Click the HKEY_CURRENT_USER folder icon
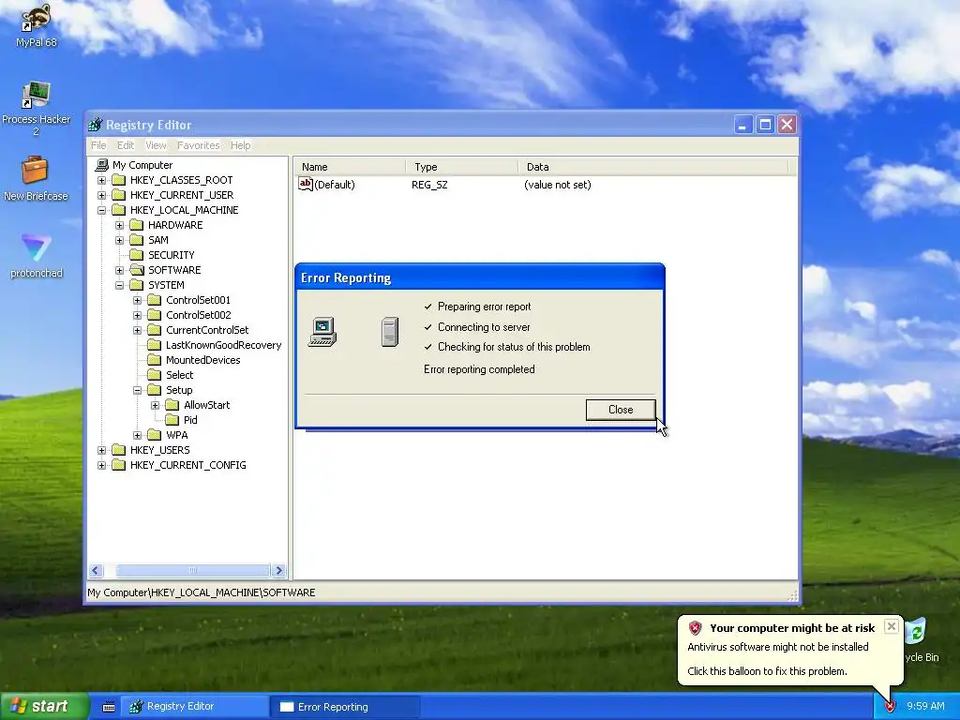960x720 pixels. tap(119, 195)
